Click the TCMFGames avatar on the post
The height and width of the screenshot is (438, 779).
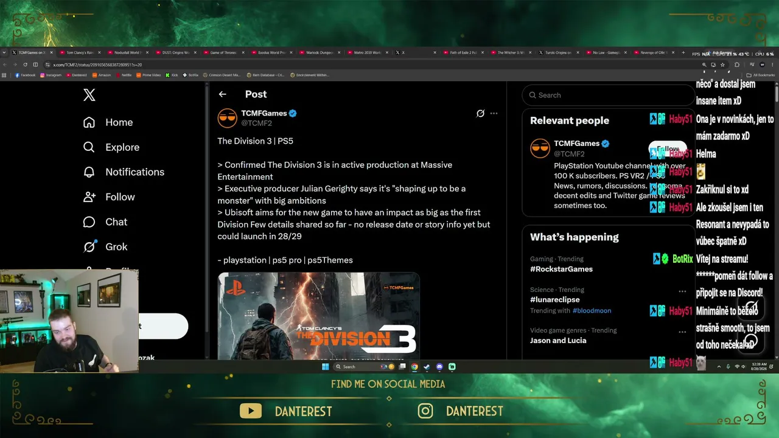pos(227,118)
